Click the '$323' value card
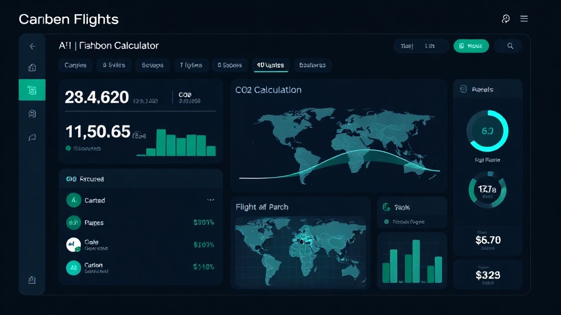 click(x=488, y=275)
